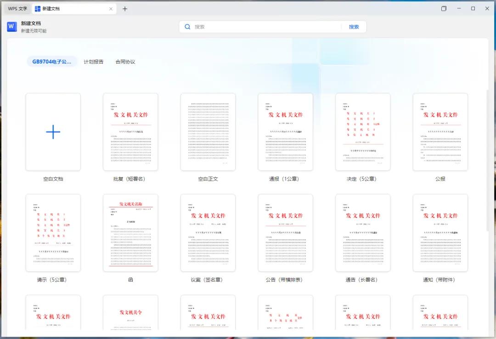
Task: Open the 公报 template thumbnail
Action: [440, 132]
